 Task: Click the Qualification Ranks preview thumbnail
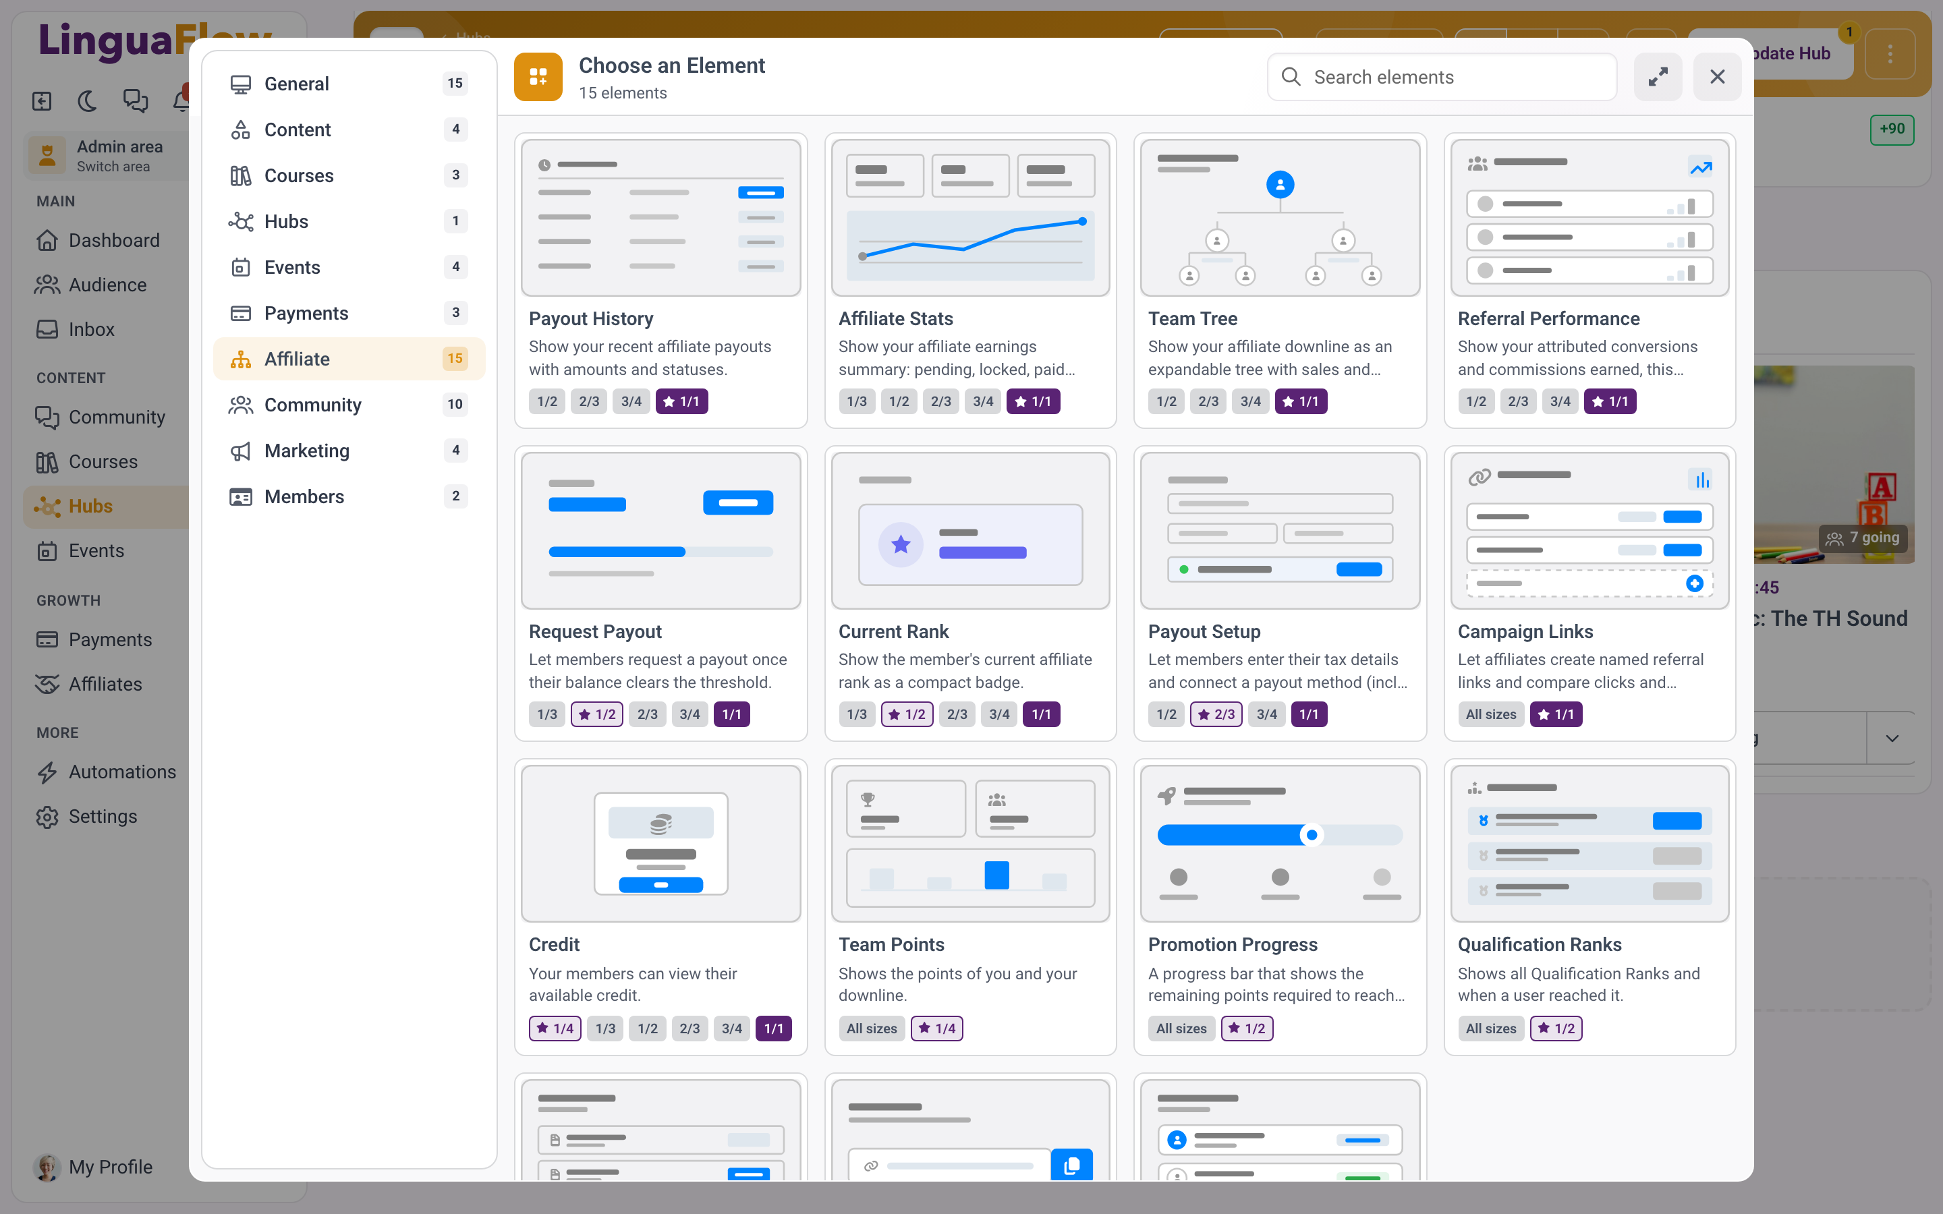pos(1589,844)
